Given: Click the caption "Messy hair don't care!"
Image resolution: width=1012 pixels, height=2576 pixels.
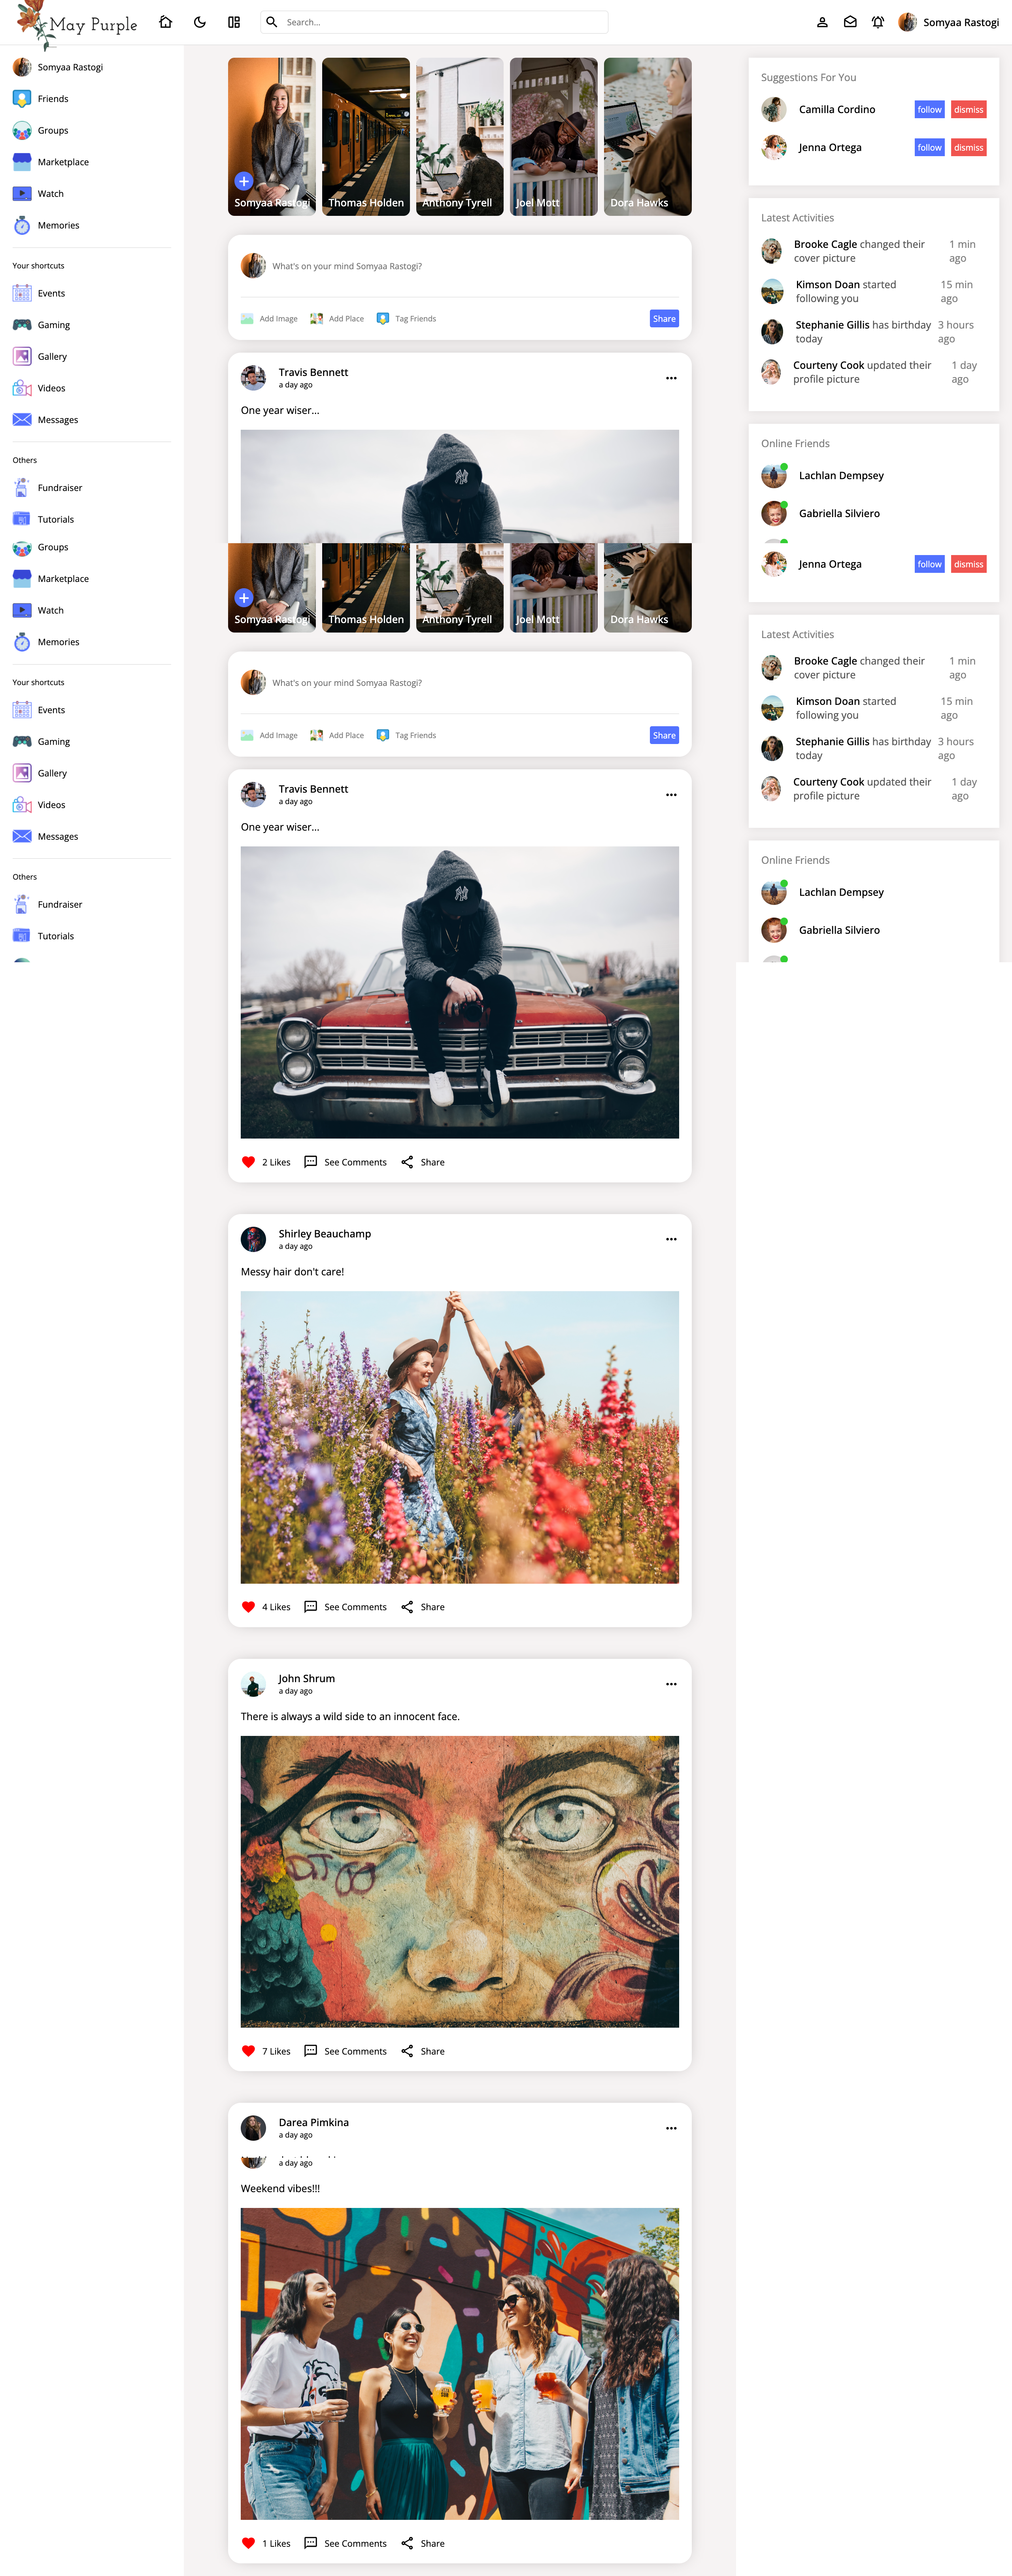Looking at the screenshot, I should pos(292,1272).
